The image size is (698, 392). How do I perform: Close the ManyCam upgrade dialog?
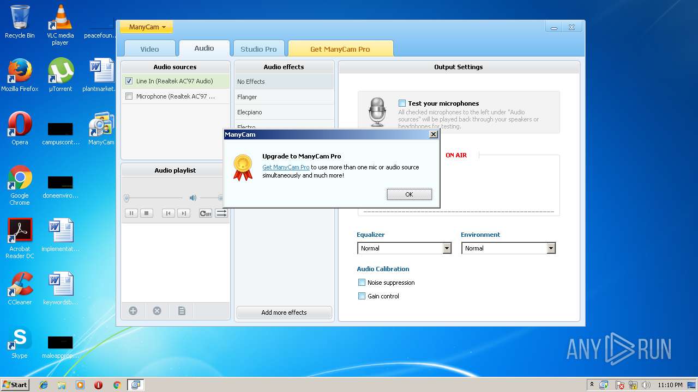click(x=434, y=134)
